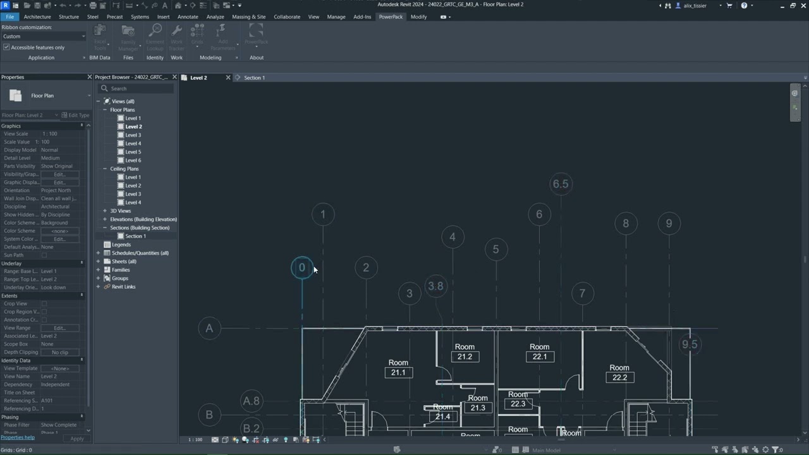Expand the Schedules/Quantities (all) node

(x=99, y=253)
